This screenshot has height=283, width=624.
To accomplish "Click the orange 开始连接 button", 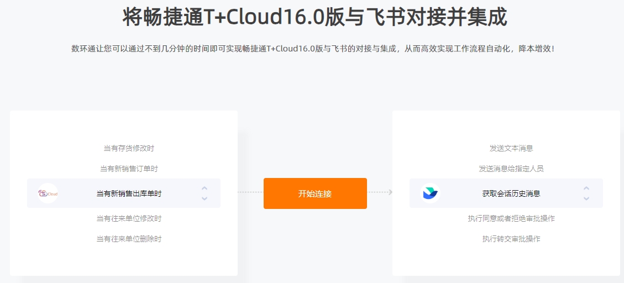I will click(315, 193).
